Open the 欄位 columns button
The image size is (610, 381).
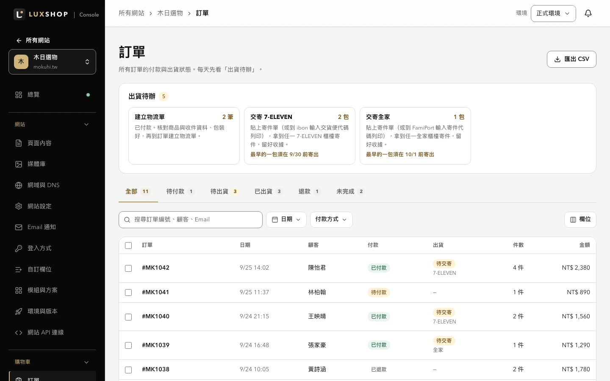click(580, 220)
